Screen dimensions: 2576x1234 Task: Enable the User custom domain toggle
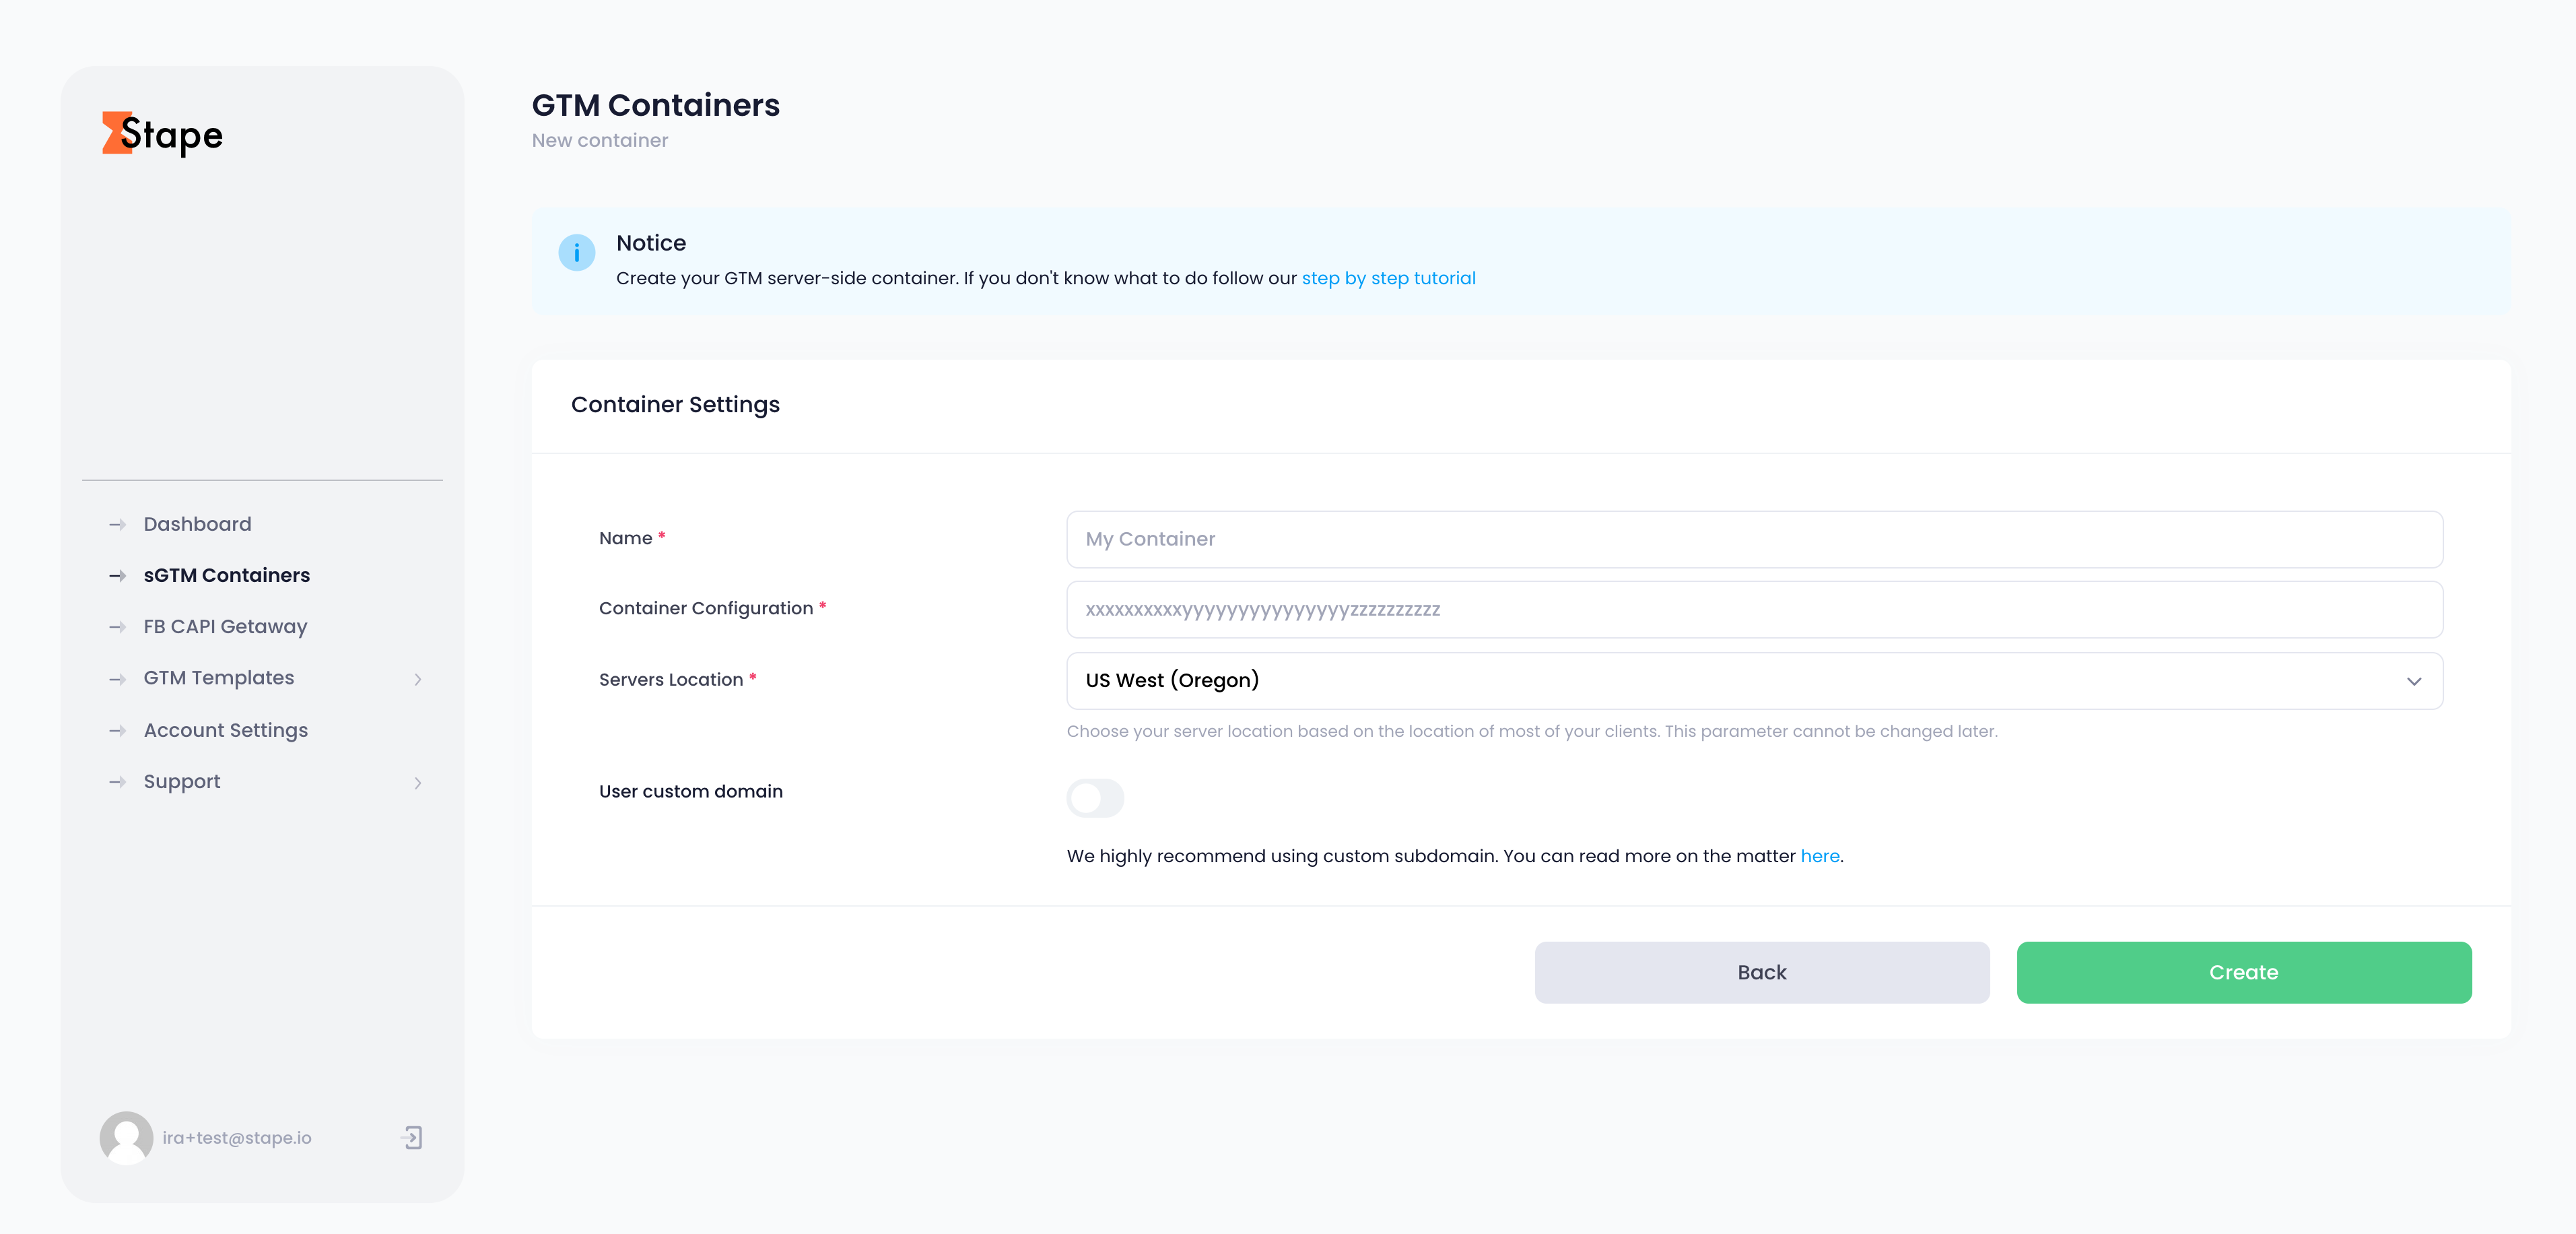pyautogui.click(x=1095, y=798)
